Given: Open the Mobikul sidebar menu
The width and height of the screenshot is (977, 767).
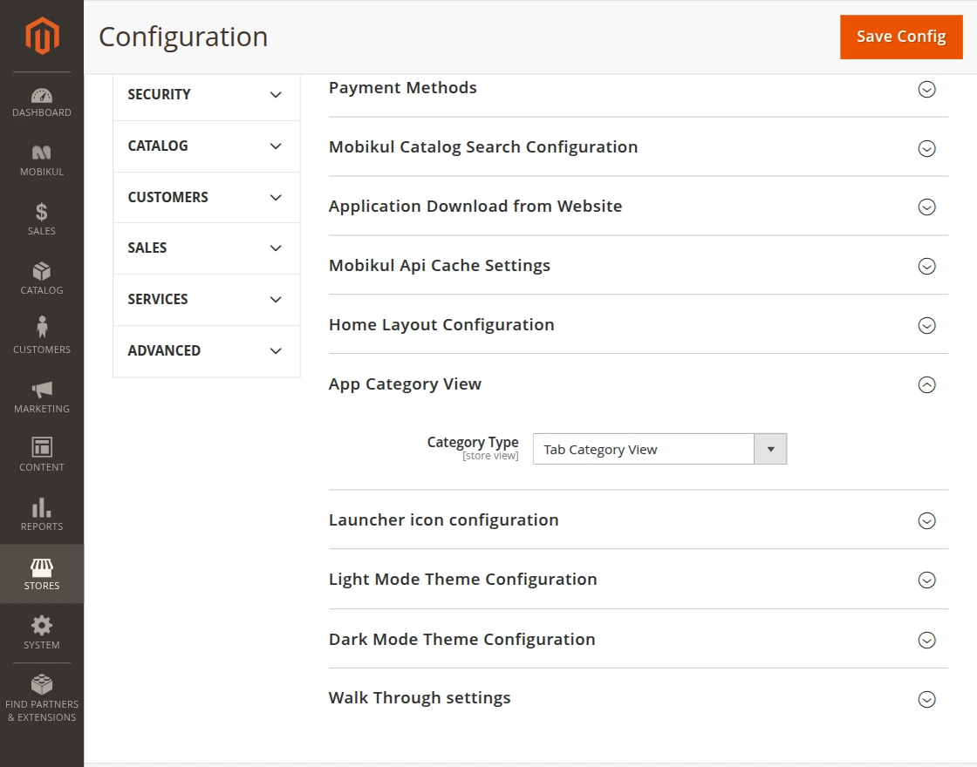Looking at the screenshot, I should click(x=42, y=162).
